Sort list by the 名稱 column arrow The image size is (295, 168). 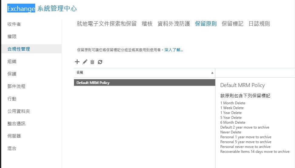(212, 73)
